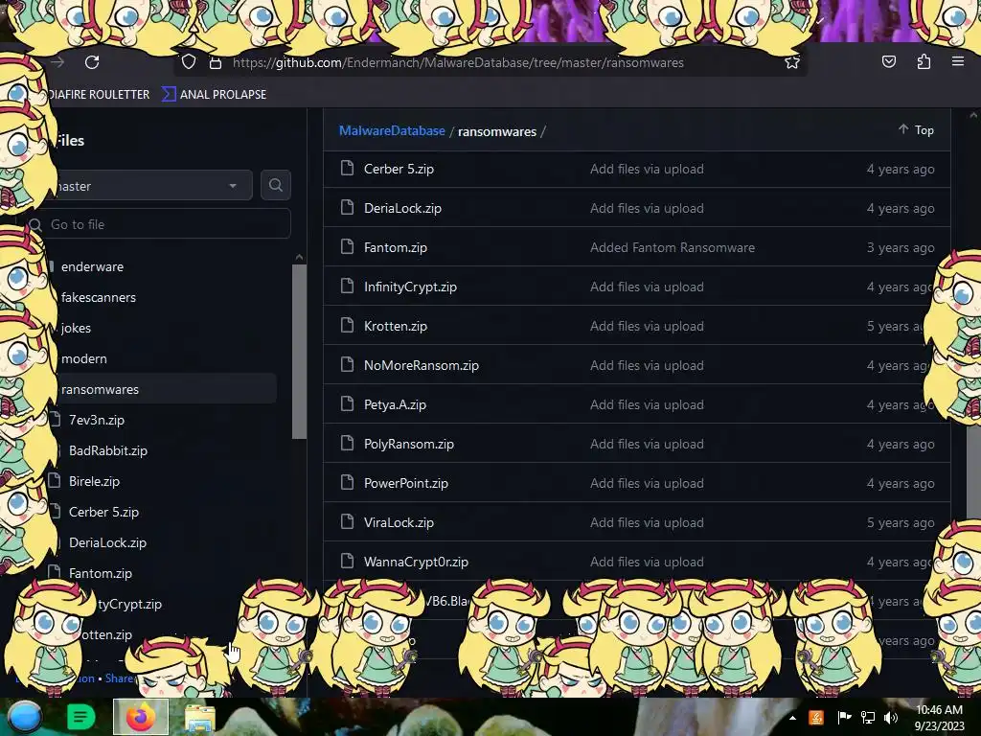Open PowerPoint.zip in file list

pyautogui.click(x=406, y=483)
